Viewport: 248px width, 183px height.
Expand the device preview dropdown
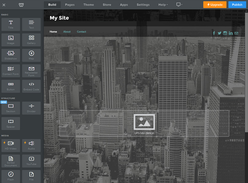click(x=179, y=5)
